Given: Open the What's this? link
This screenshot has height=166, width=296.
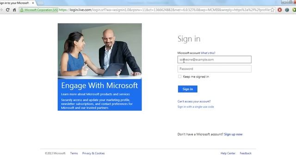Looking at the screenshot, I should point(208,53).
